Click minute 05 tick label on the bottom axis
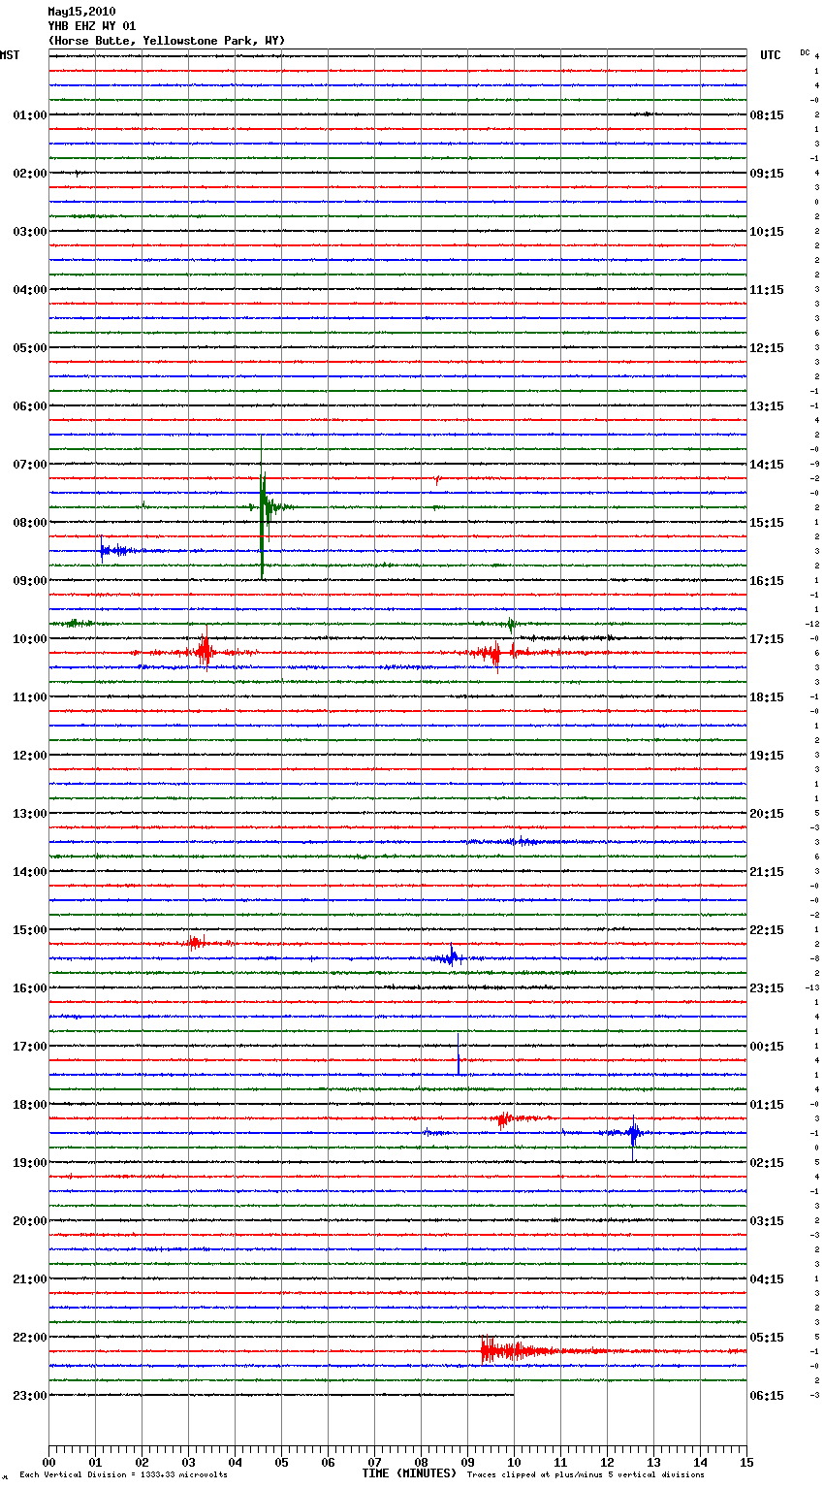Image resolution: width=824 pixels, height=1488 pixels. [x=281, y=1462]
